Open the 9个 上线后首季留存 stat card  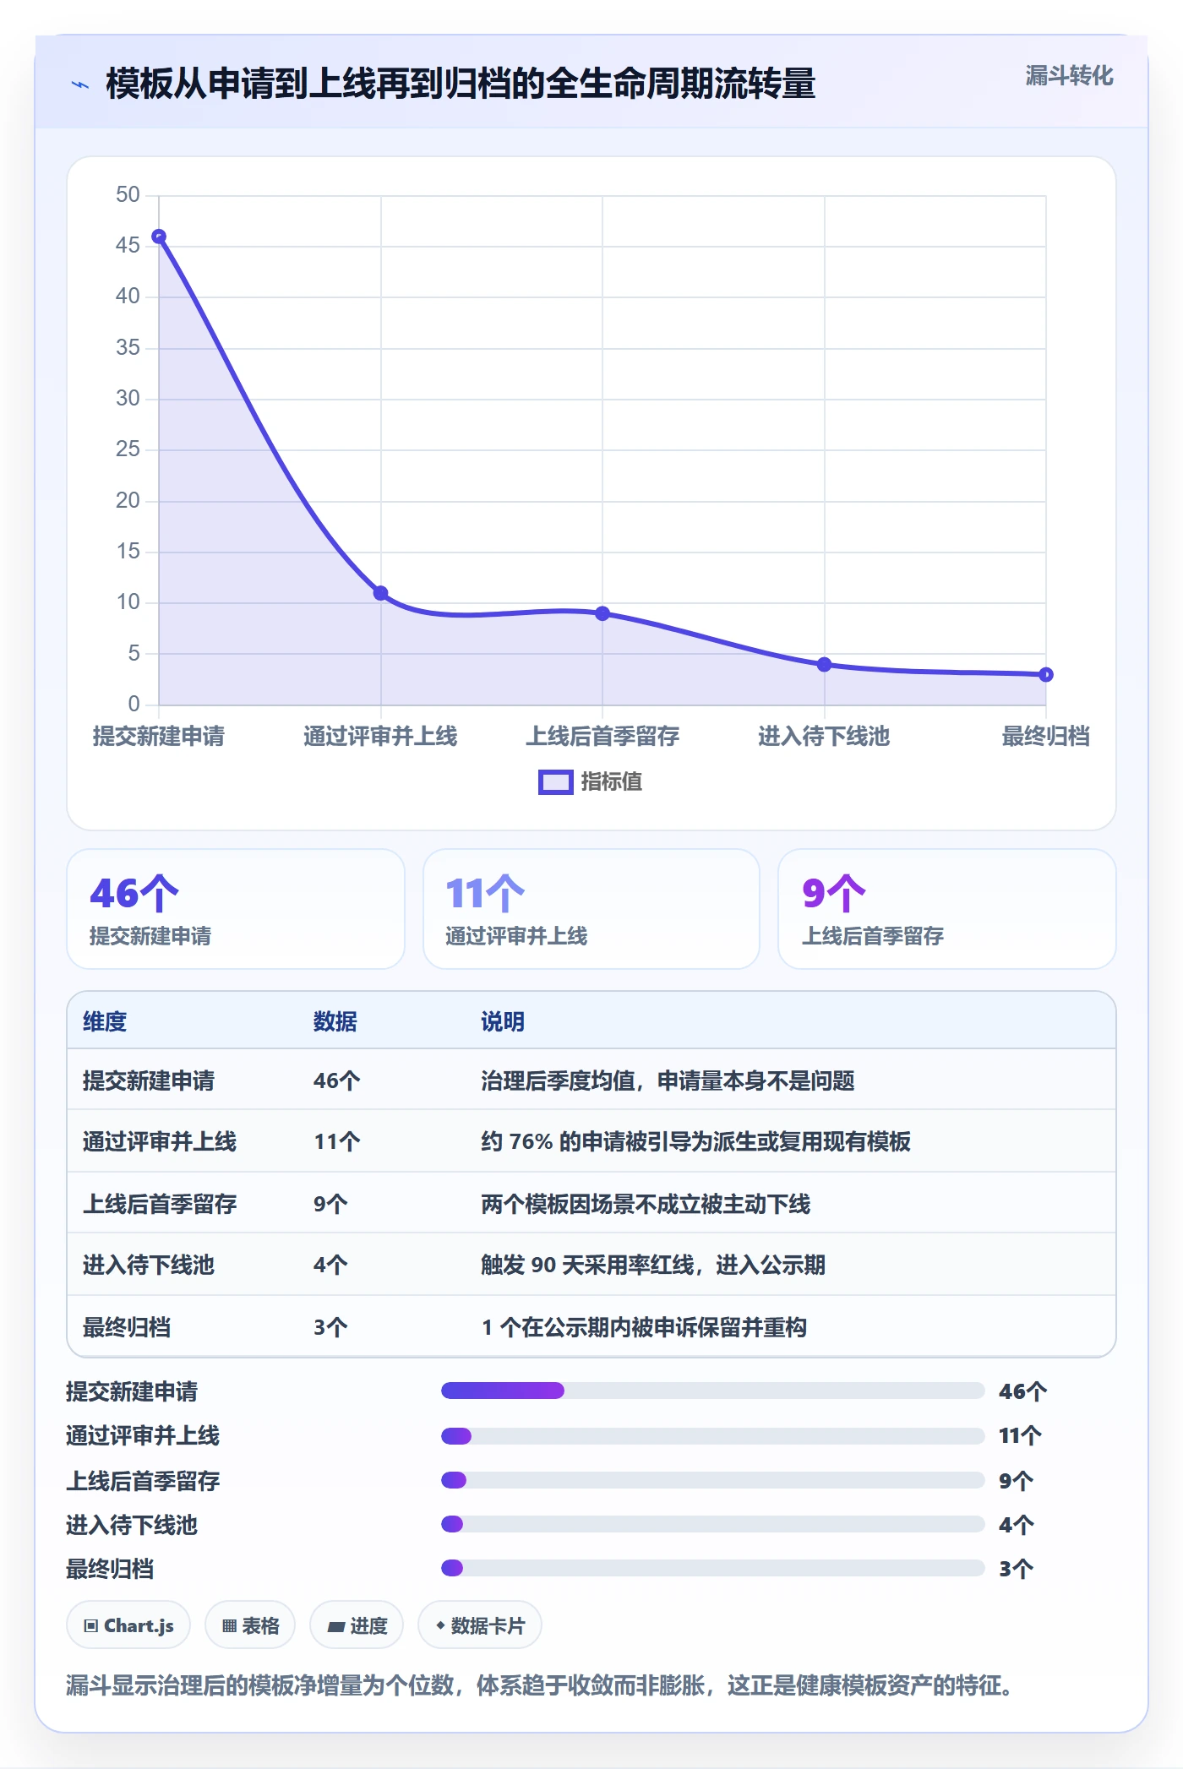947,909
